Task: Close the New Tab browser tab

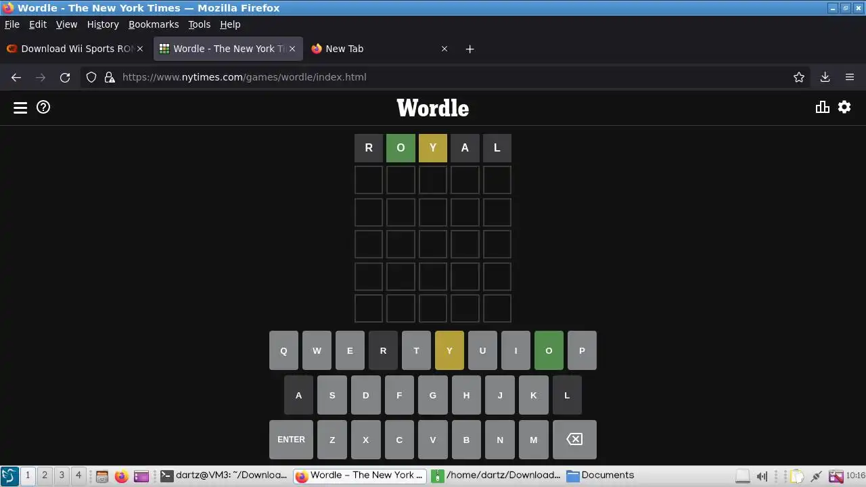Action: click(445, 49)
